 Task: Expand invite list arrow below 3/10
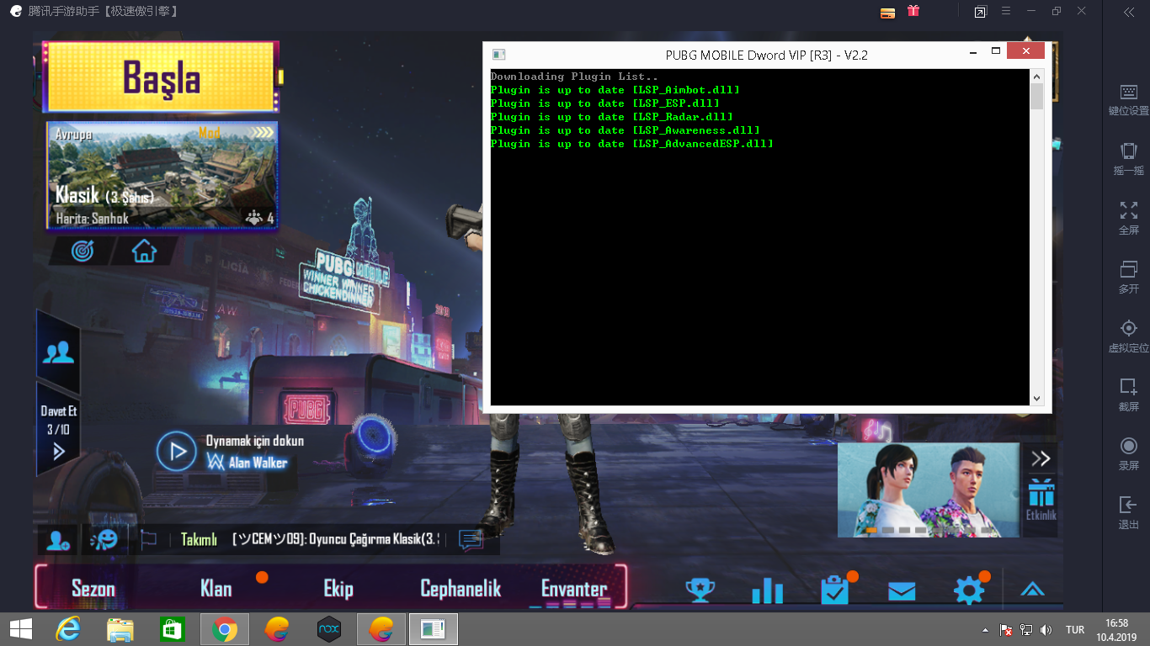pyautogui.click(x=58, y=452)
